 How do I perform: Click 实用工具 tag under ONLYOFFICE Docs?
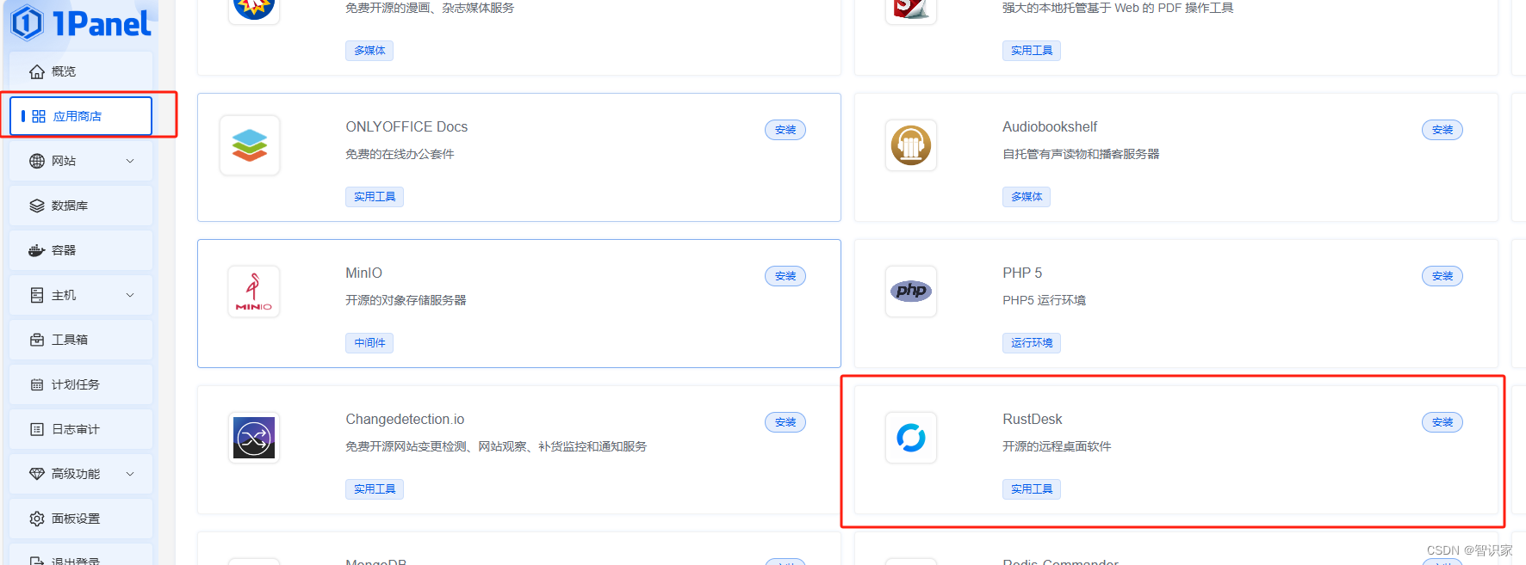click(375, 197)
